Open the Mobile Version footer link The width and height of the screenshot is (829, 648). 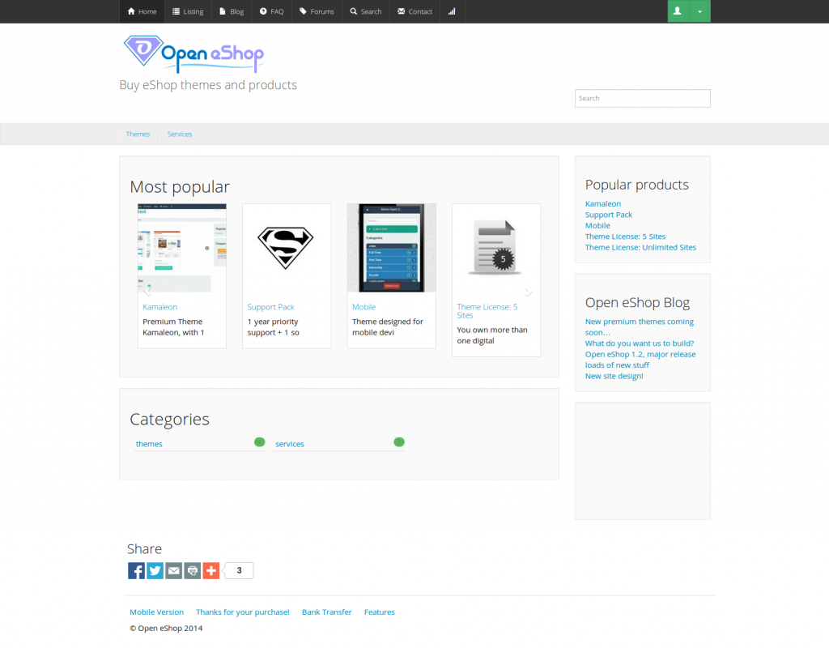point(156,612)
